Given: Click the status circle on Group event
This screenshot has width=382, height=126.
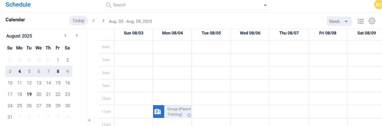Looking at the screenshot, I should coord(189,115).
